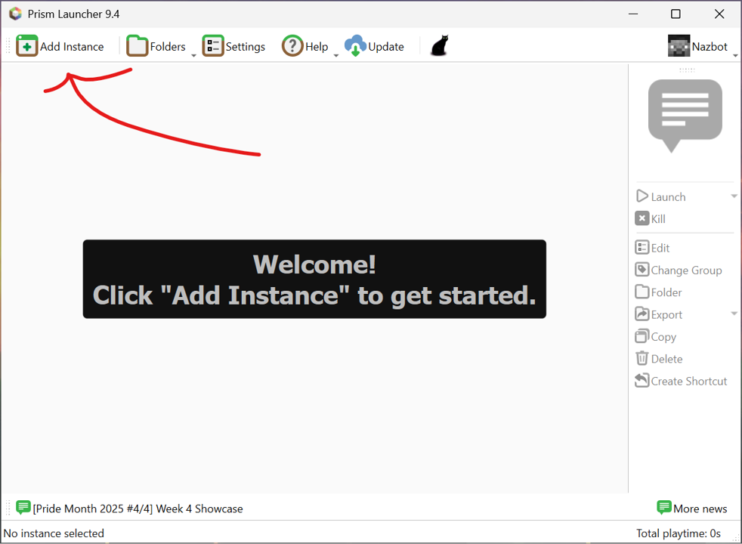Expand the Folders dropdown arrow

(193, 55)
